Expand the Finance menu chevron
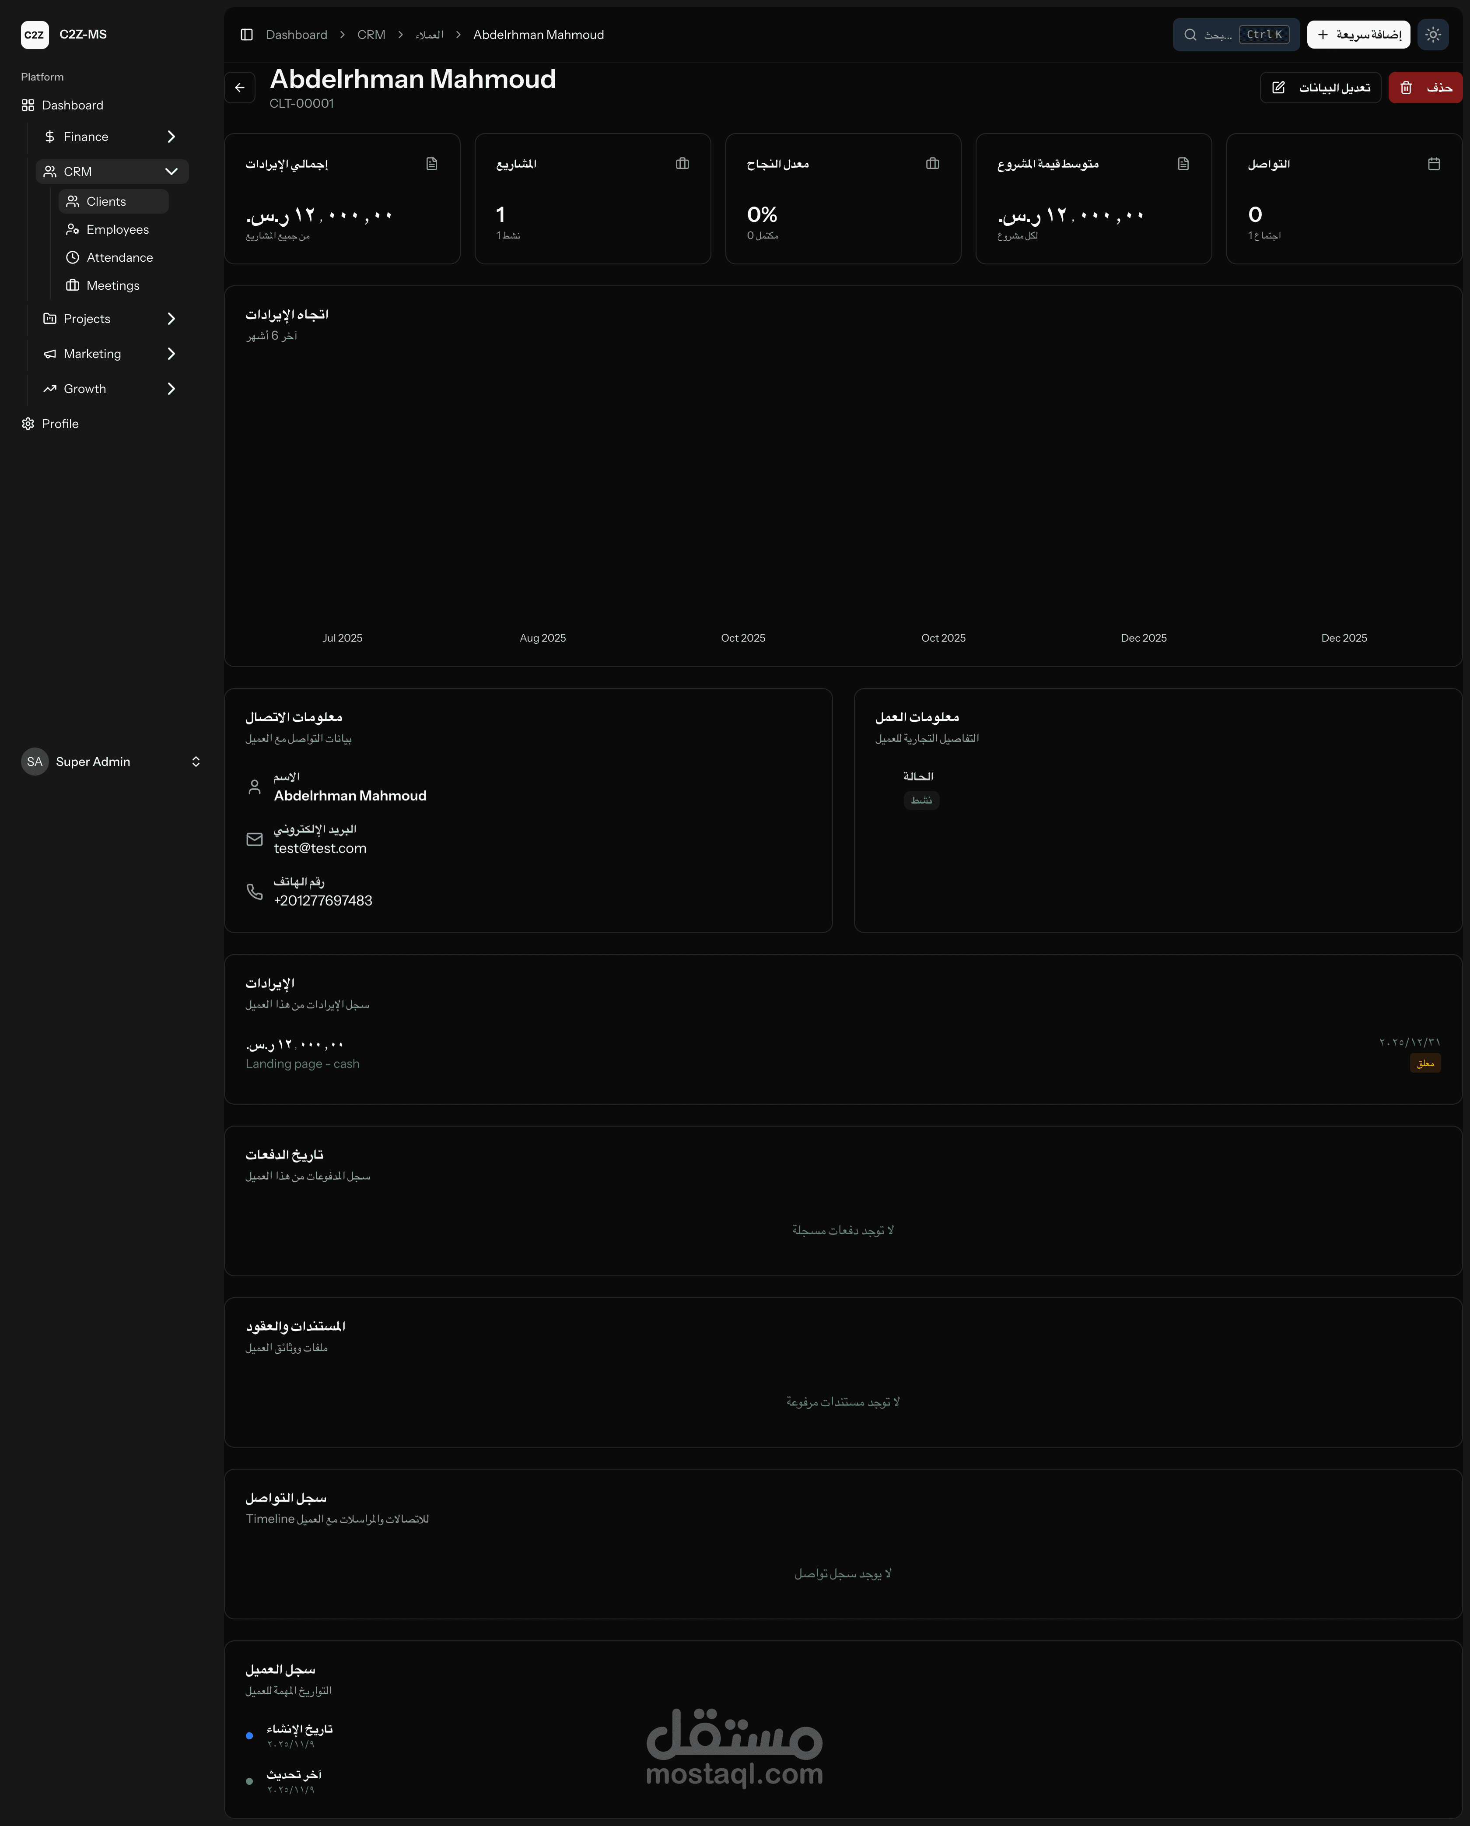The height and width of the screenshot is (1826, 1470). 171,137
